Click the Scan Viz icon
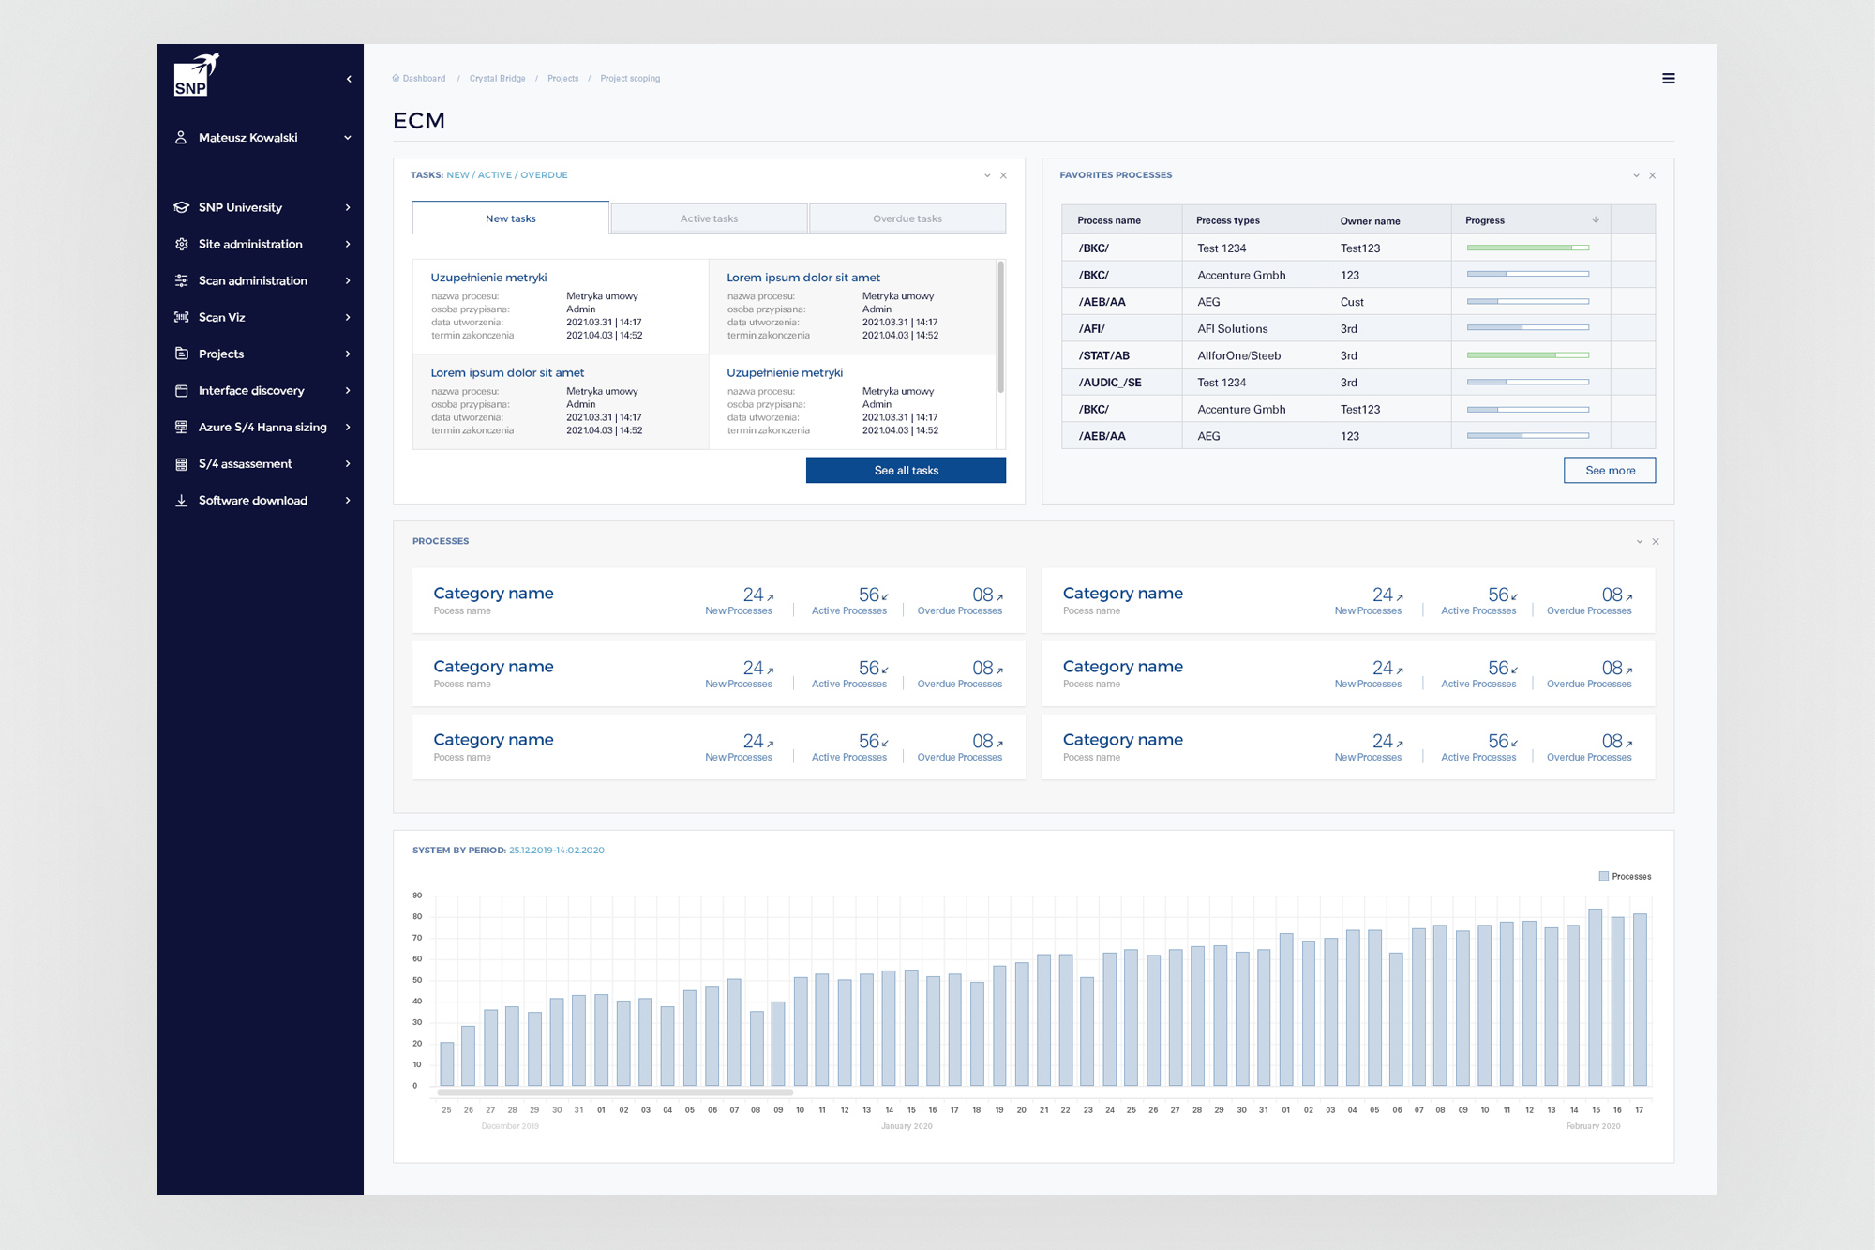 coord(182,317)
